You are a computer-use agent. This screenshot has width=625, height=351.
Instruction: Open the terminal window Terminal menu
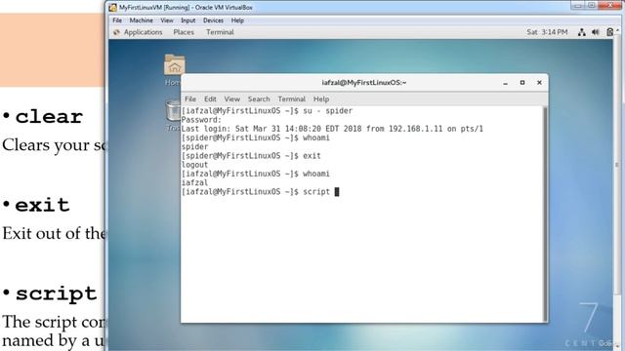[x=292, y=99]
